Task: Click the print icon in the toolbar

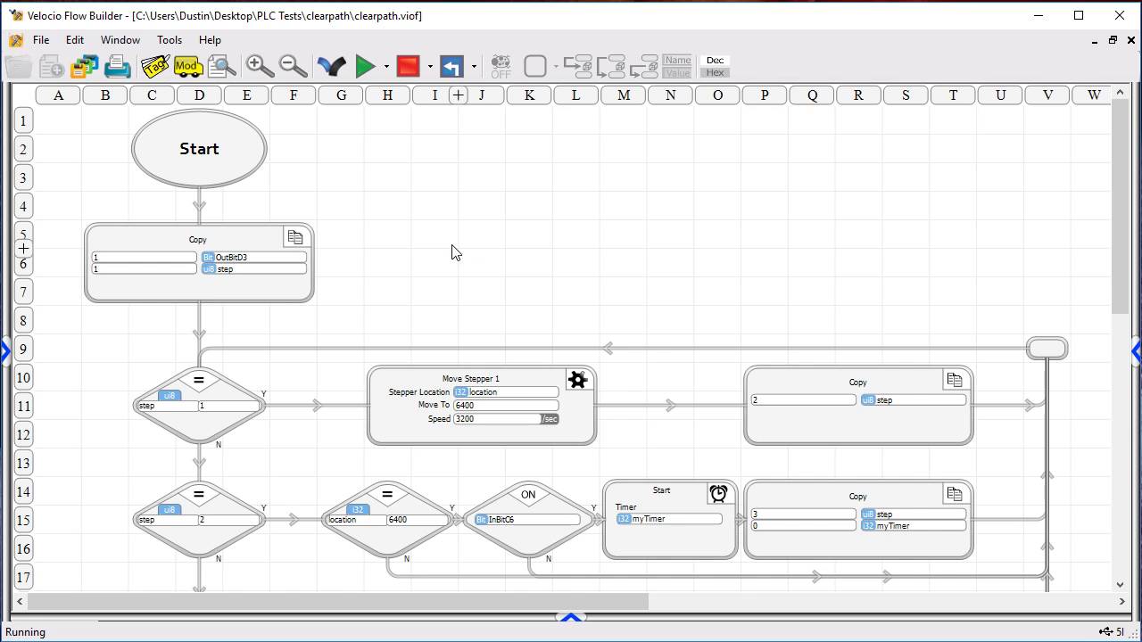Action: (x=118, y=66)
